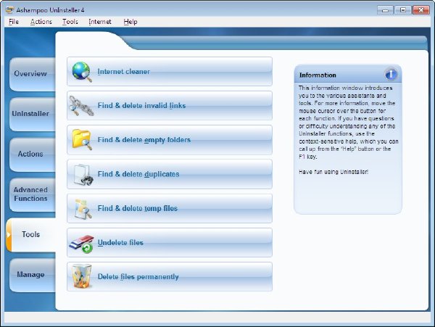Start Find & delete temp files
The height and width of the screenshot is (327, 435).
[x=170, y=208]
